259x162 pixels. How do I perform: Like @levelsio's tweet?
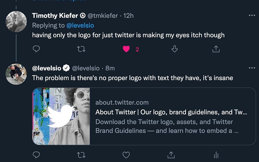coord(126,155)
